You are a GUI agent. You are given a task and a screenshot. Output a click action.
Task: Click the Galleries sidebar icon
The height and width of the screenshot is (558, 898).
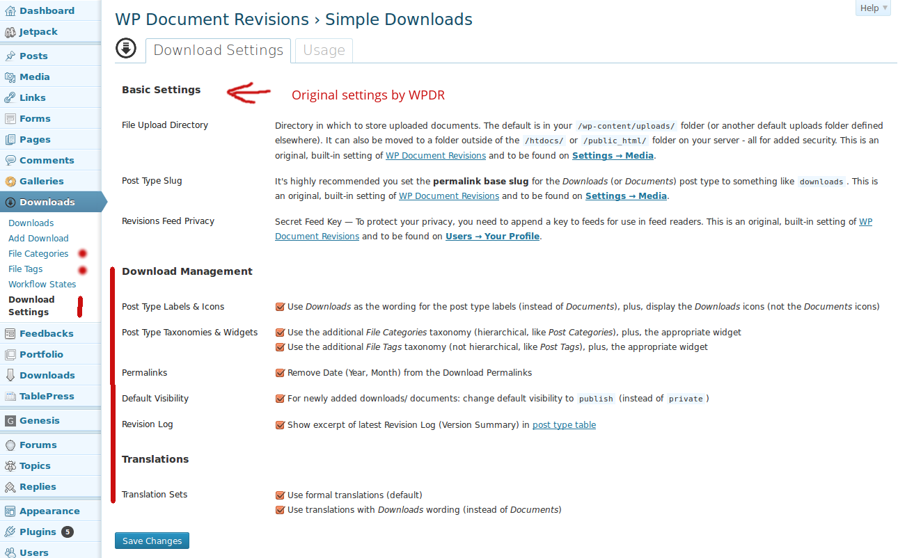pos(10,182)
